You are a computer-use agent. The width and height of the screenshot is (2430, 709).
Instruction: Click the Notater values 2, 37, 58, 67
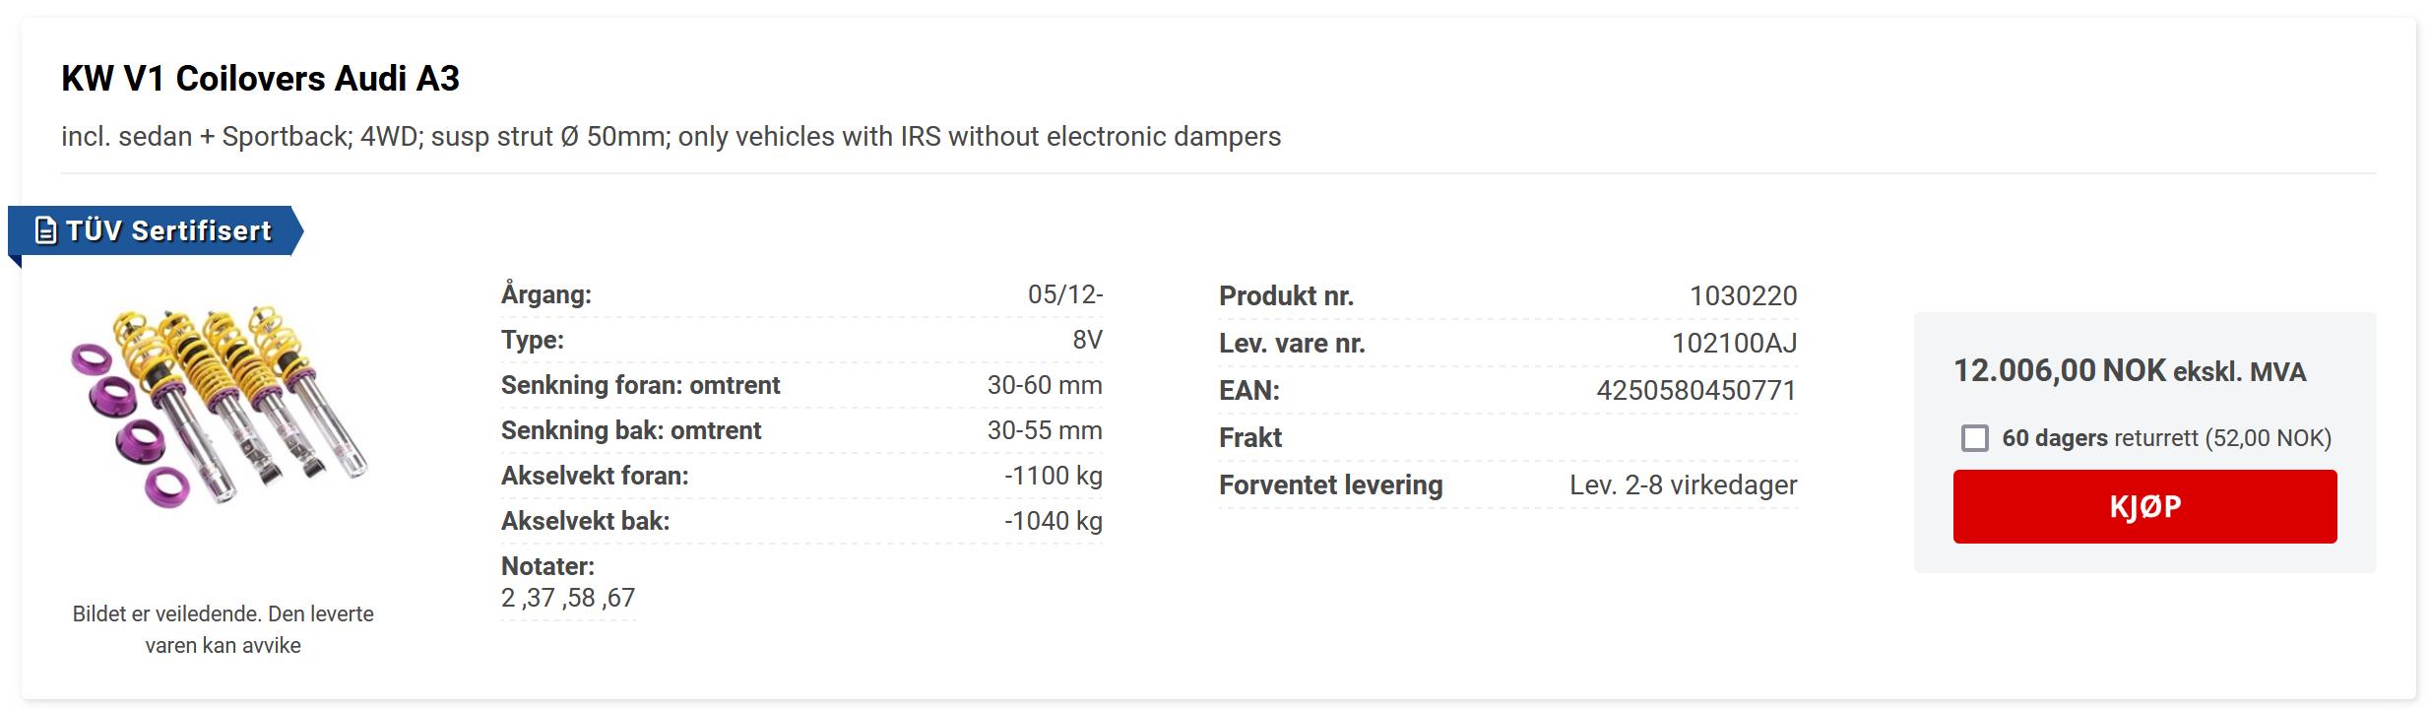568,598
